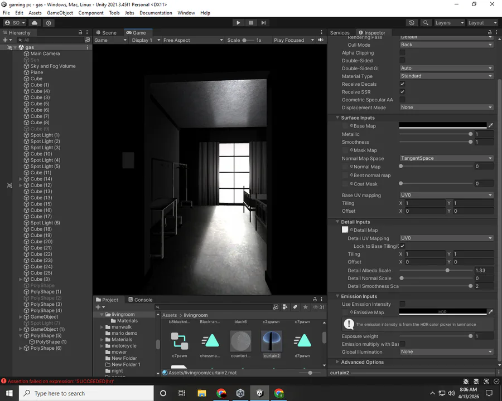Open the cloud services icon
The height and width of the screenshot is (401, 502).
pyautogui.click(x=35, y=23)
